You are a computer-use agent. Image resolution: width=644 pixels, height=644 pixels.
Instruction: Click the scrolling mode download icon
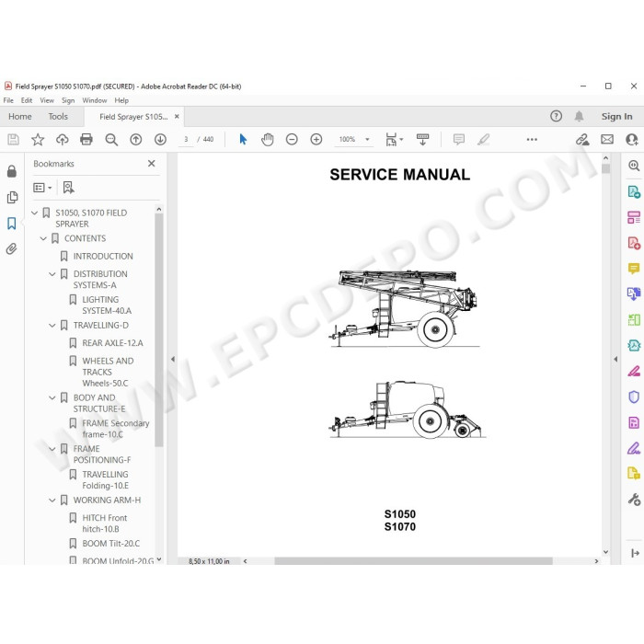click(422, 140)
